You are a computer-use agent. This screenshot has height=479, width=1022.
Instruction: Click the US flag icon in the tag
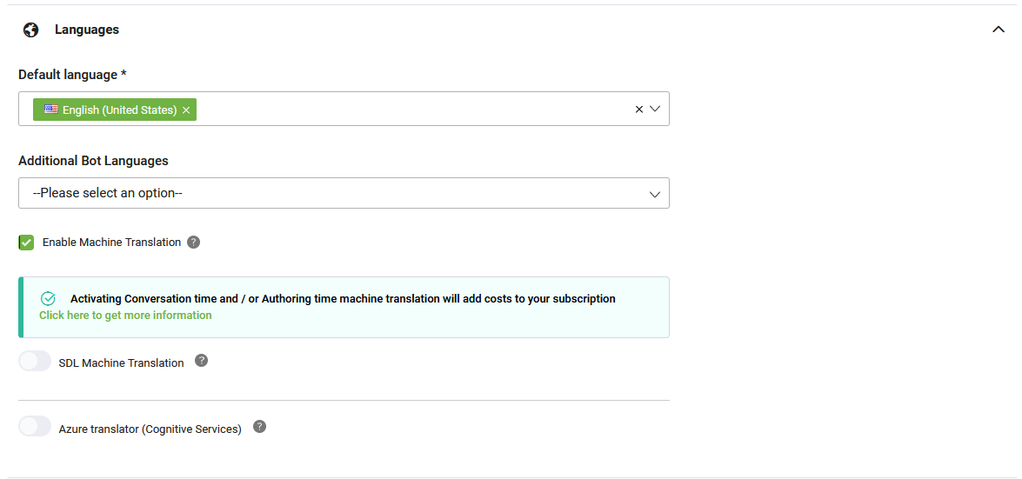[50, 110]
